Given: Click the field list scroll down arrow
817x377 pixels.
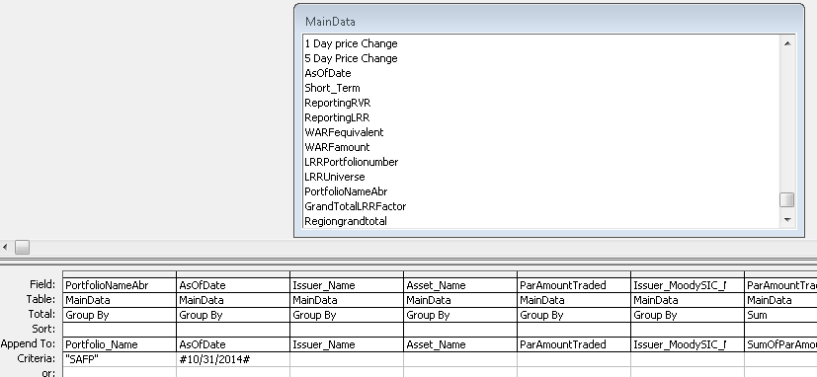Looking at the screenshot, I should pyautogui.click(x=786, y=220).
